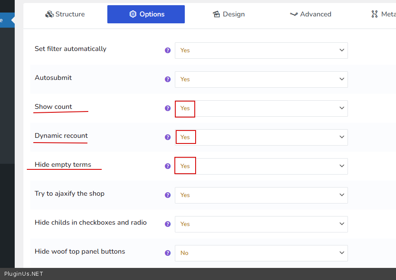The image size is (396, 280).
Task: Switch to the Structure tab
Action: [65, 14]
